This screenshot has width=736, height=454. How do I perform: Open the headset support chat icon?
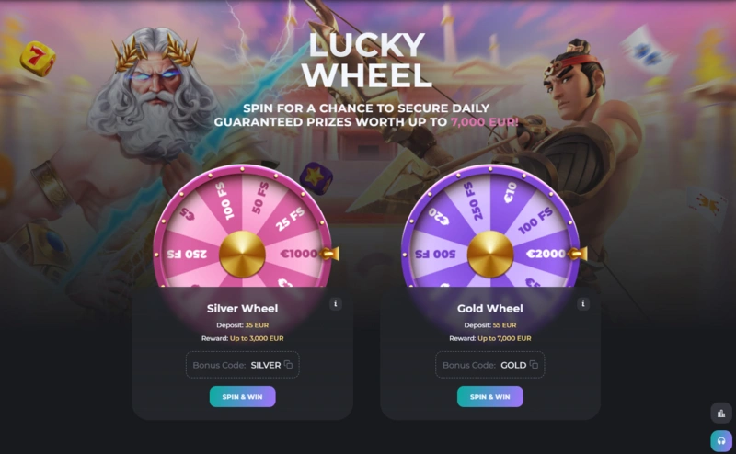click(x=721, y=441)
